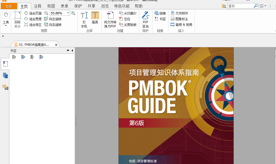Choose Fit Width (适合宽度)
The width and height of the screenshot is (276, 164).
[33, 19]
